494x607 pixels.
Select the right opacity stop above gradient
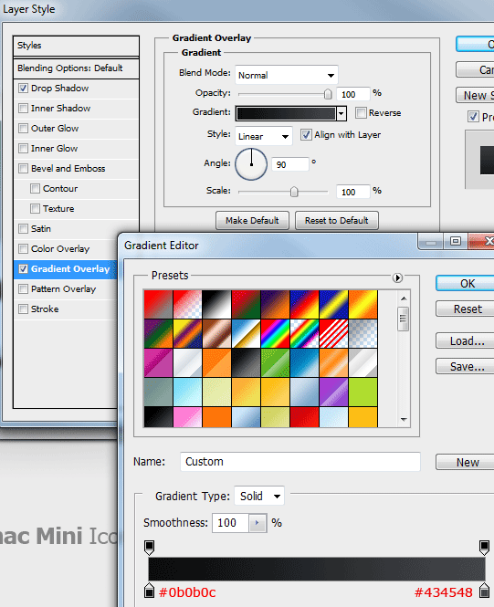point(484,548)
